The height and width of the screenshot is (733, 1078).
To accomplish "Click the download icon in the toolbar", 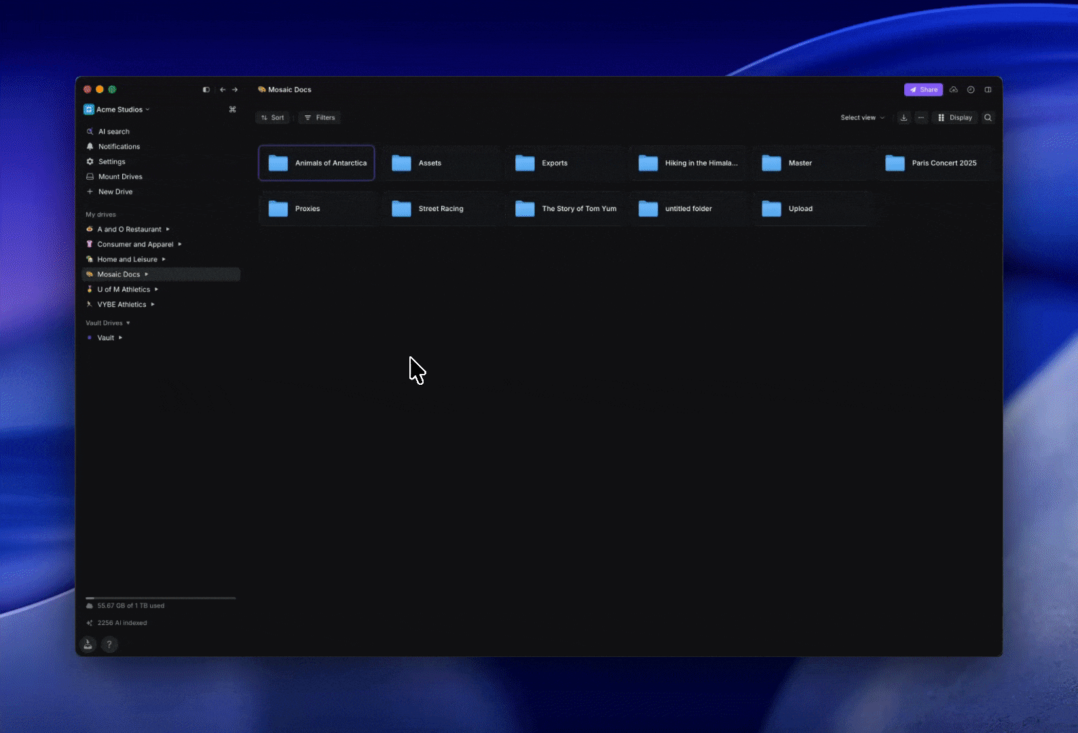I will click(904, 117).
